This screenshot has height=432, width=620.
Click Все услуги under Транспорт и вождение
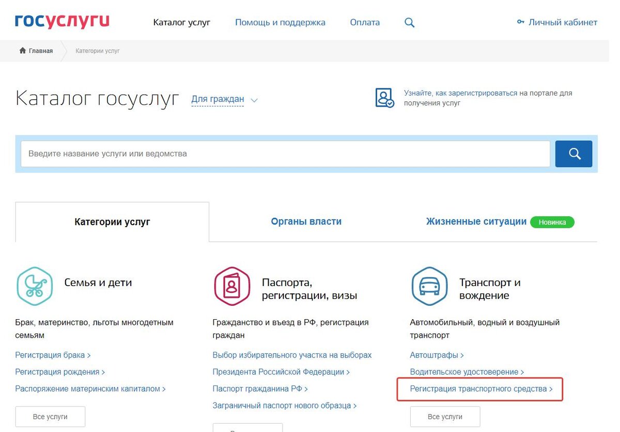[x=445, y=416]
